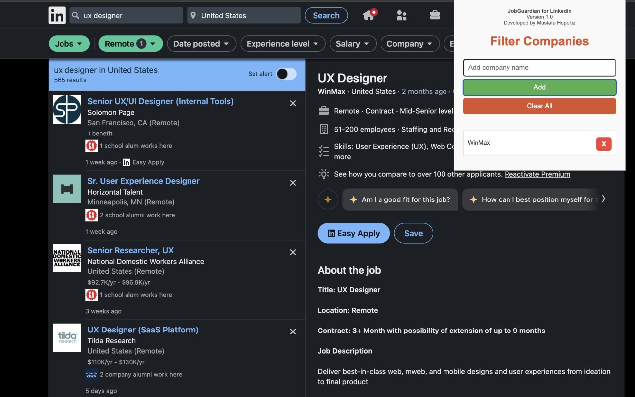Ask "Am I a good fit for this job?"
Screen dimensions: 635x397
click(400, 199)
